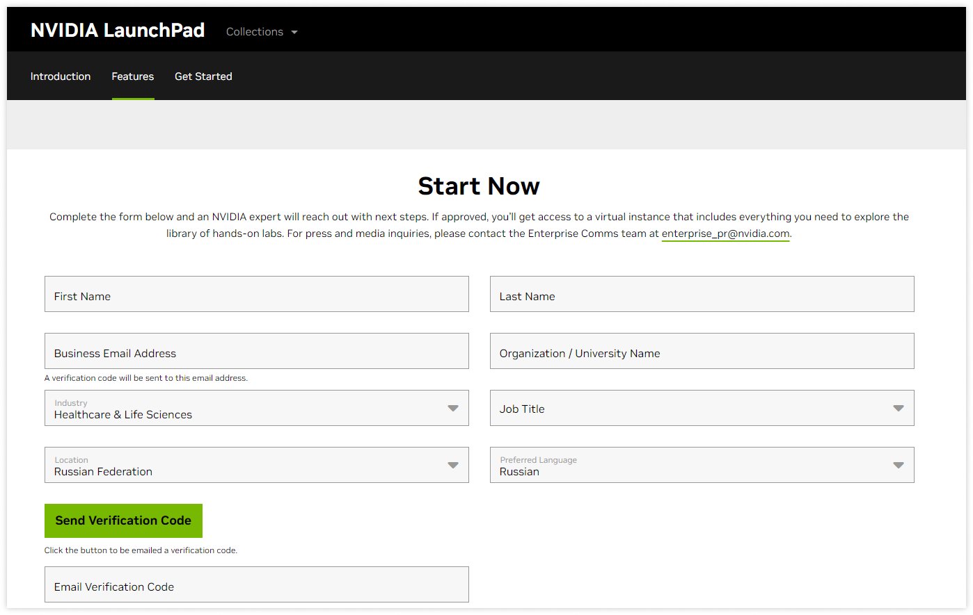Click the Organization / University Name field
The width and height of the screenshot is (973, 615).
702,352
